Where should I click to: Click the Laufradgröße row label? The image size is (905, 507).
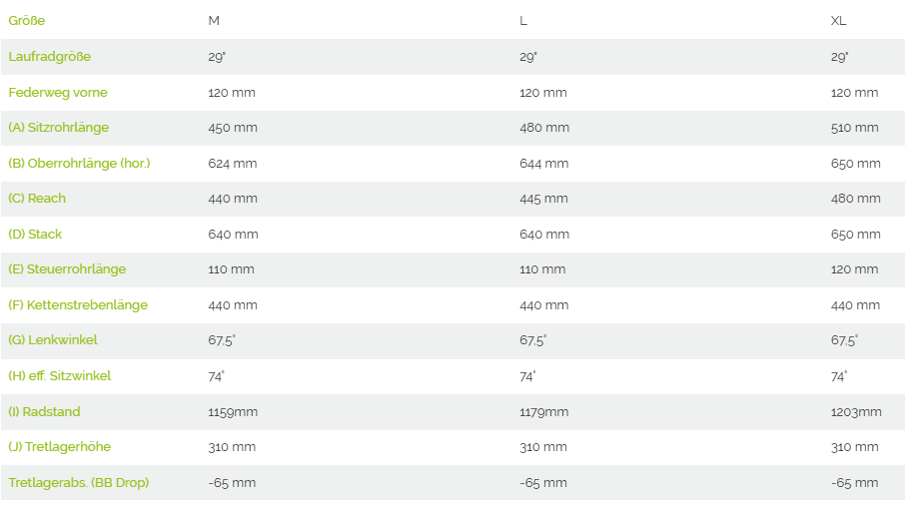(x=49, y=57)
